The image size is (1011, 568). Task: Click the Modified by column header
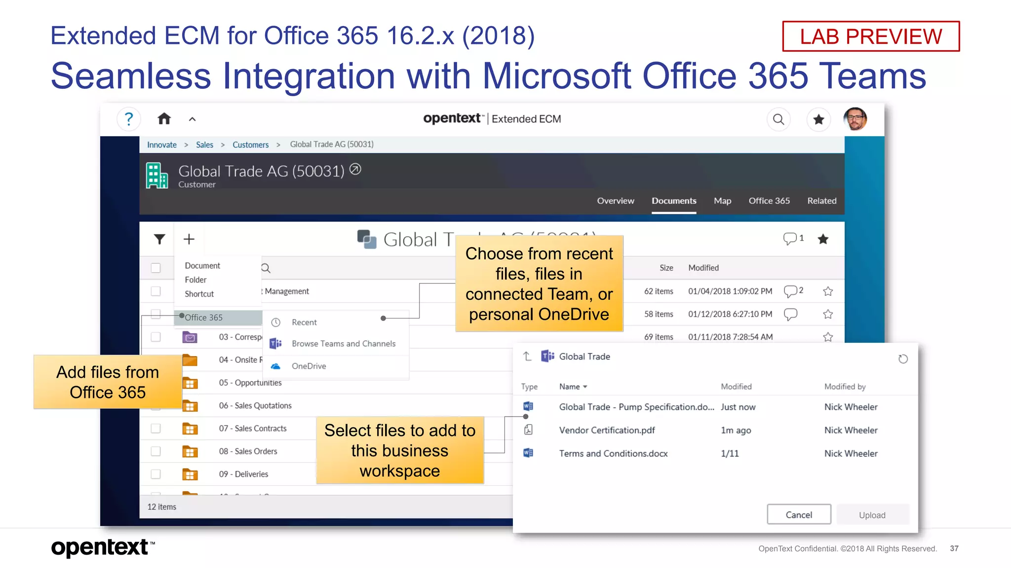coord(845,387)
